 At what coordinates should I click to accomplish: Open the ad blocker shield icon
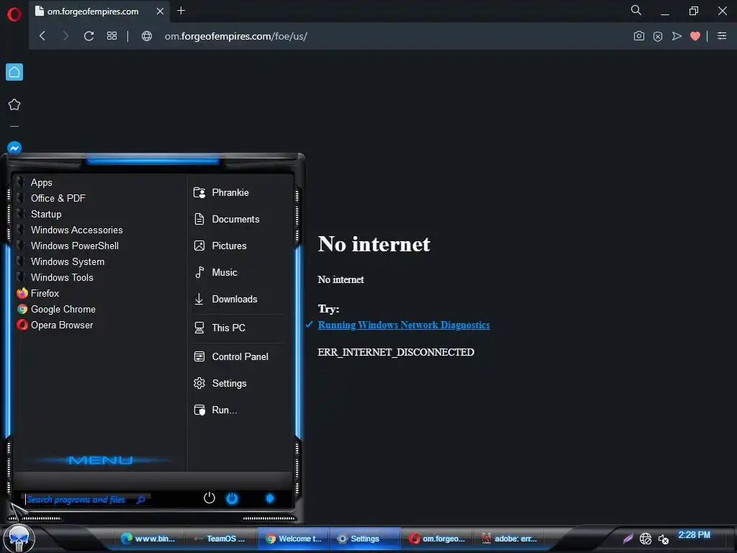(x=658, y=36)
